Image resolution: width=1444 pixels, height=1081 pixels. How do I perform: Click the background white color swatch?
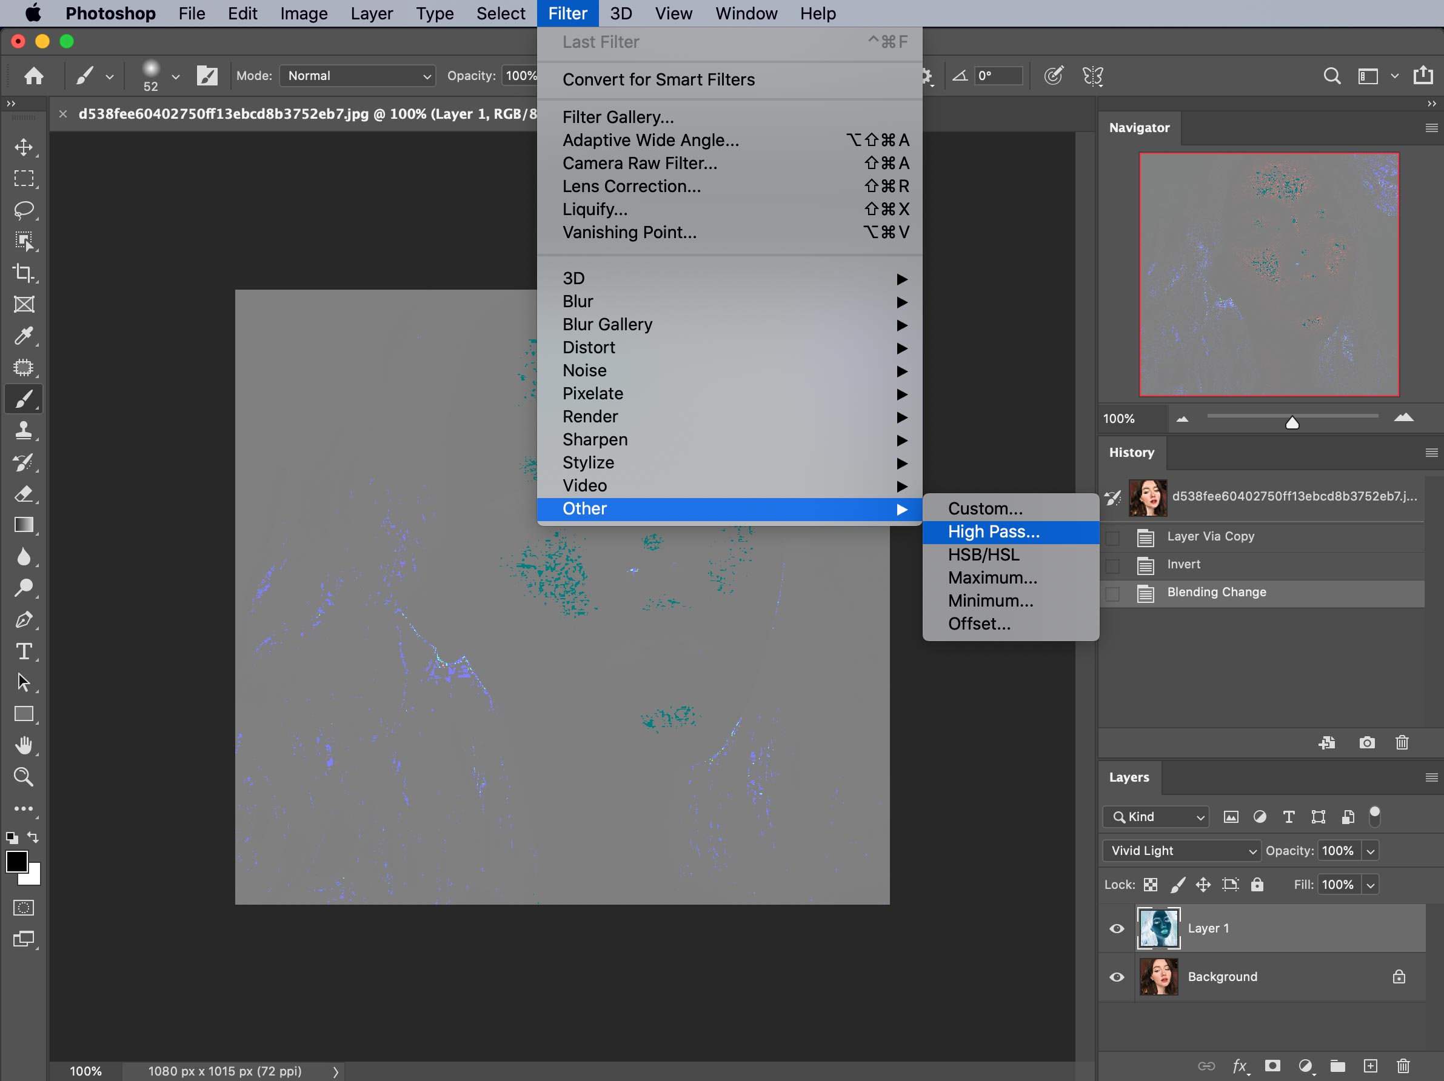pos(33,877)
